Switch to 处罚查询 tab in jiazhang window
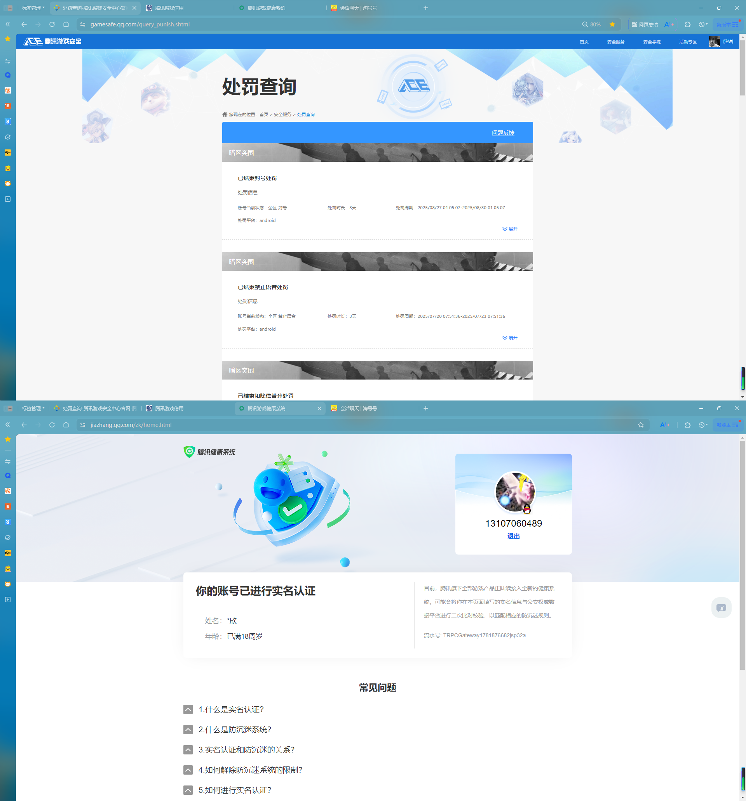This screenshot has width=746, height=801. click(96, 409)
